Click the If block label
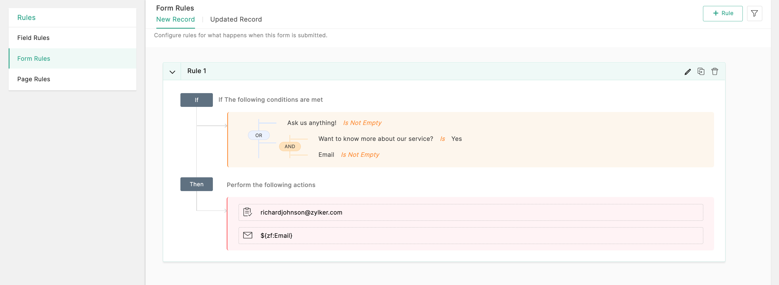779x285 pixels. [x=197, y=100]
